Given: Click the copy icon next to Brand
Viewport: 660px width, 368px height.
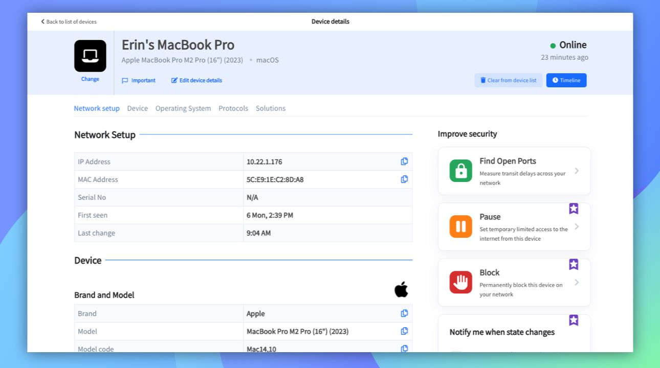Looking at the screenshot, I should (404, 313).
